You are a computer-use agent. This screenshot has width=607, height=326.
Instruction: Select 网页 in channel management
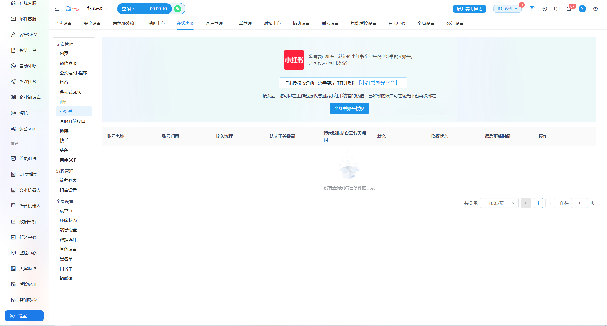click(64, 54)
